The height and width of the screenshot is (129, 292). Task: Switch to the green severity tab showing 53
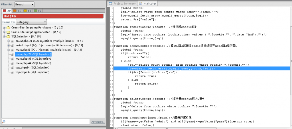pyautogui.click(x=38, y=11)
